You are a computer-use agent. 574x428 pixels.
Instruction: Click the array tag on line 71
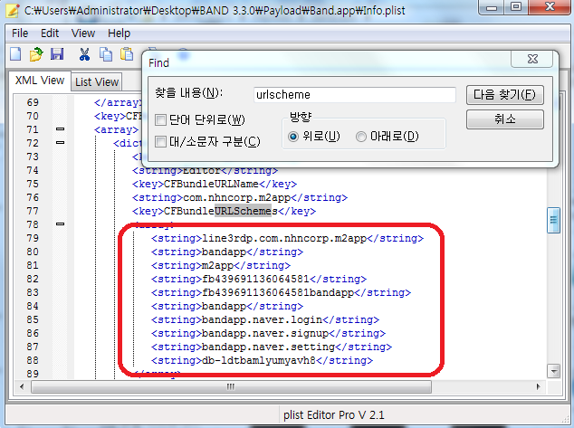(x=116, y=129)
